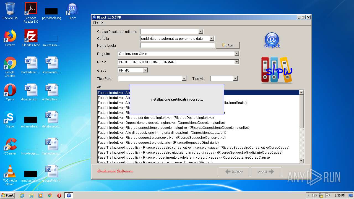Screen dimensions: 354x199
Task: Click the volume tray icon
Action: coord(314,195)
